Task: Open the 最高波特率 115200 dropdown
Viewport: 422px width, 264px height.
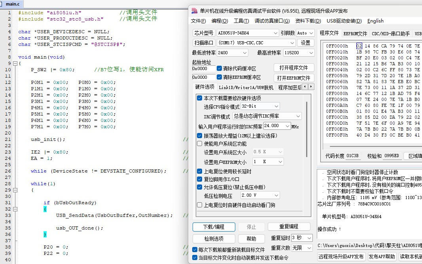Action: [x=299, y=53]
